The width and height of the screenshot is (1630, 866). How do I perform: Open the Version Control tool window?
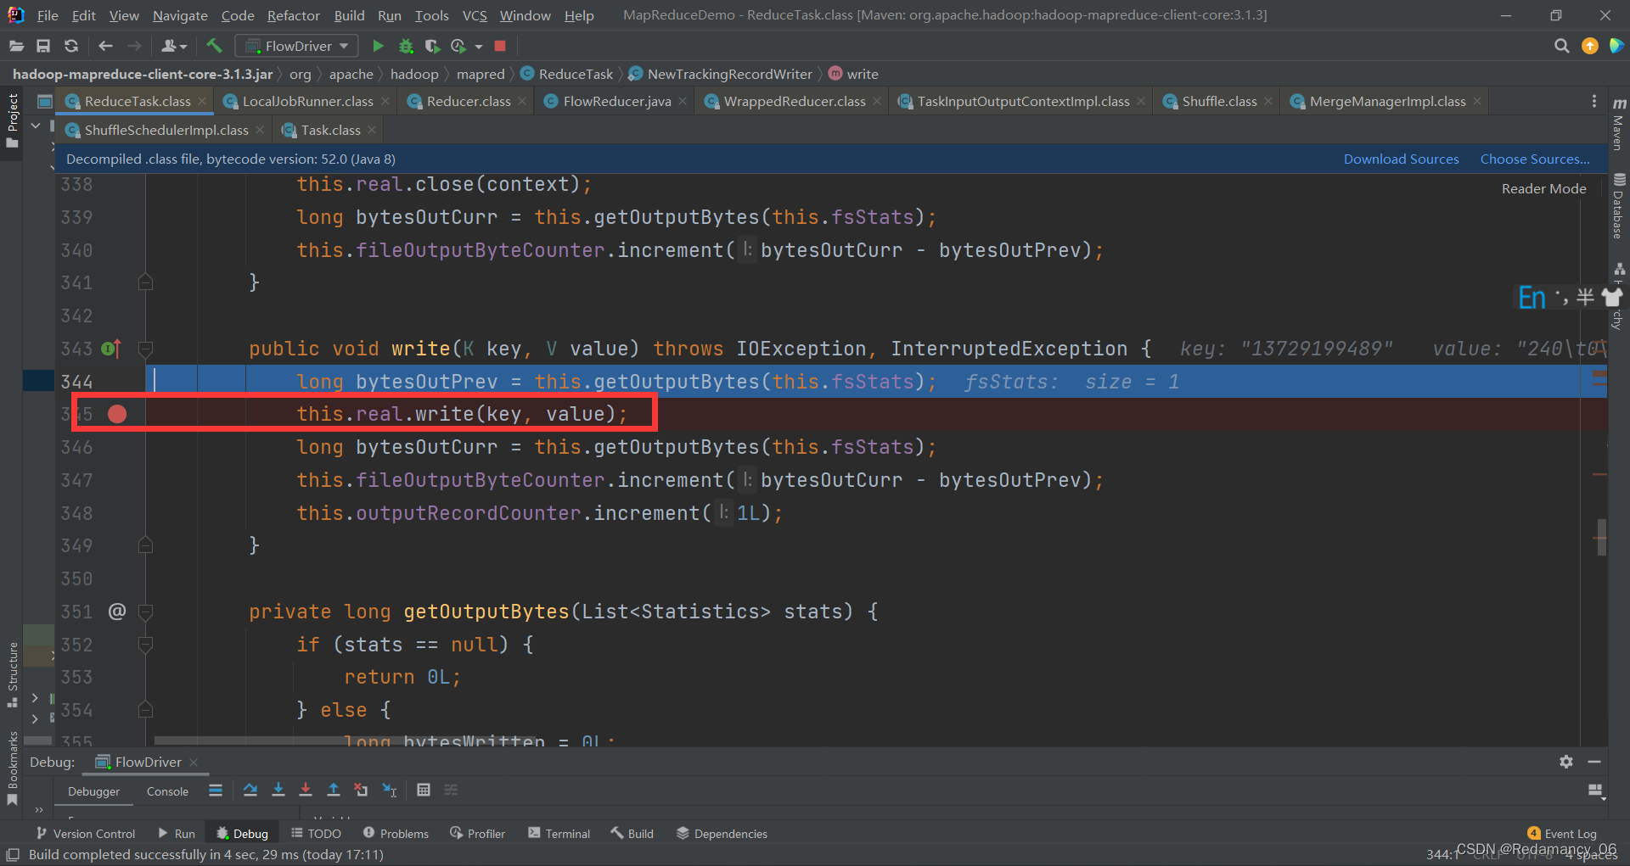86,834
